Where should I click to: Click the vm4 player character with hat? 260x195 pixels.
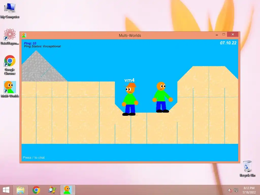click(130, 99)
